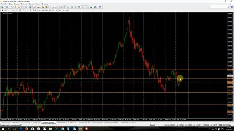This screenshot has width=234, height=131.
Task: Toggle the Data Window panel
Action: click(x=16, y=7)
